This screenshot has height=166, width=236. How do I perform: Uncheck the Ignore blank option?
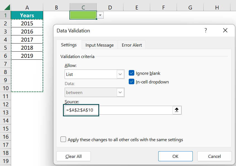coord(132,73)
